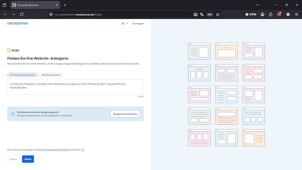
Task: Open the browser hamburger menu
Action: point(296,15)
